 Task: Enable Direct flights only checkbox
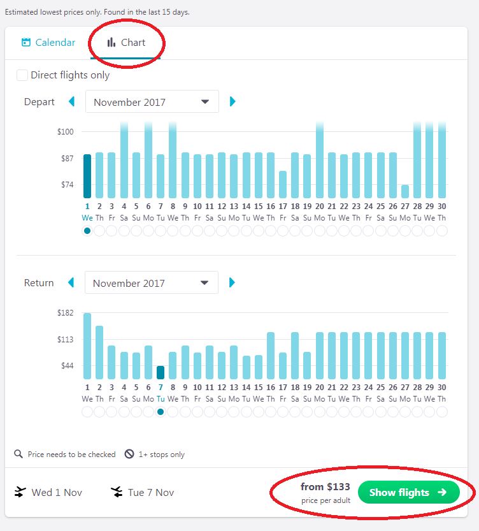22,75
